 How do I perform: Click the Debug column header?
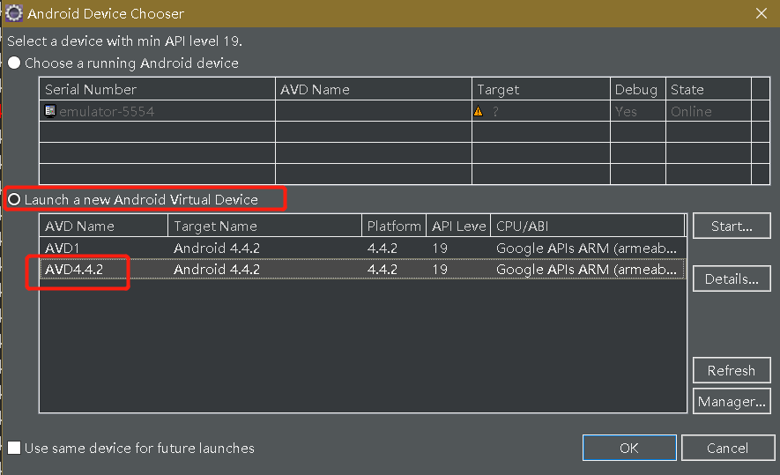[x=638, y=89]
